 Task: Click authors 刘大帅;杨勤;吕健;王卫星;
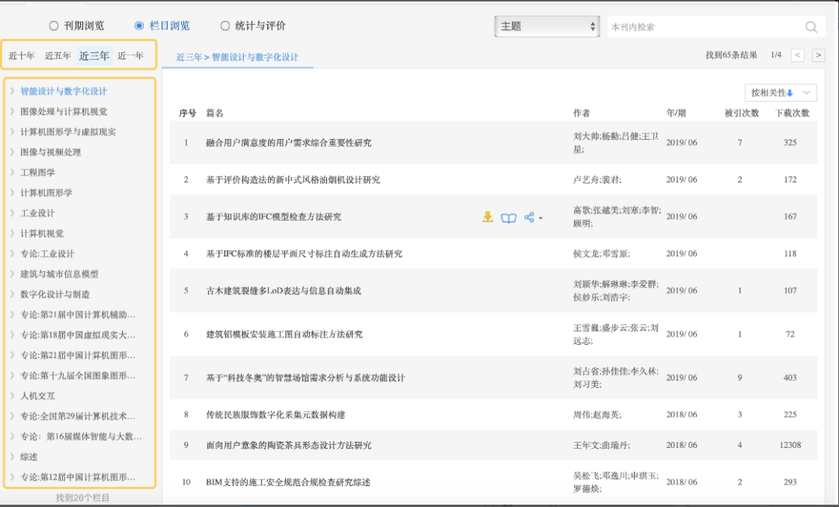point(616,143)
